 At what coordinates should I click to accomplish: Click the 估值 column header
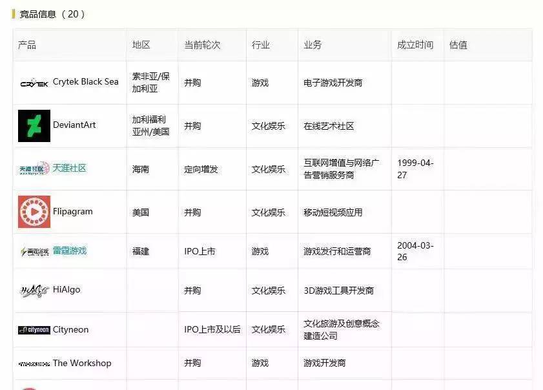[x=458, y=45]
